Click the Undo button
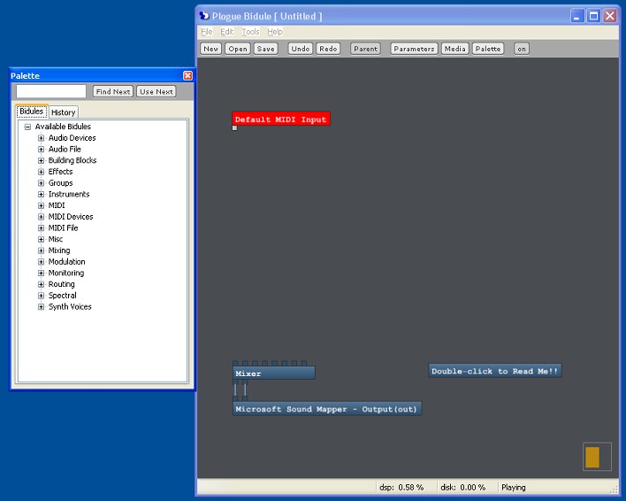Image resolution: width=626 pixels, height=501 pixels. pos(301,49)
